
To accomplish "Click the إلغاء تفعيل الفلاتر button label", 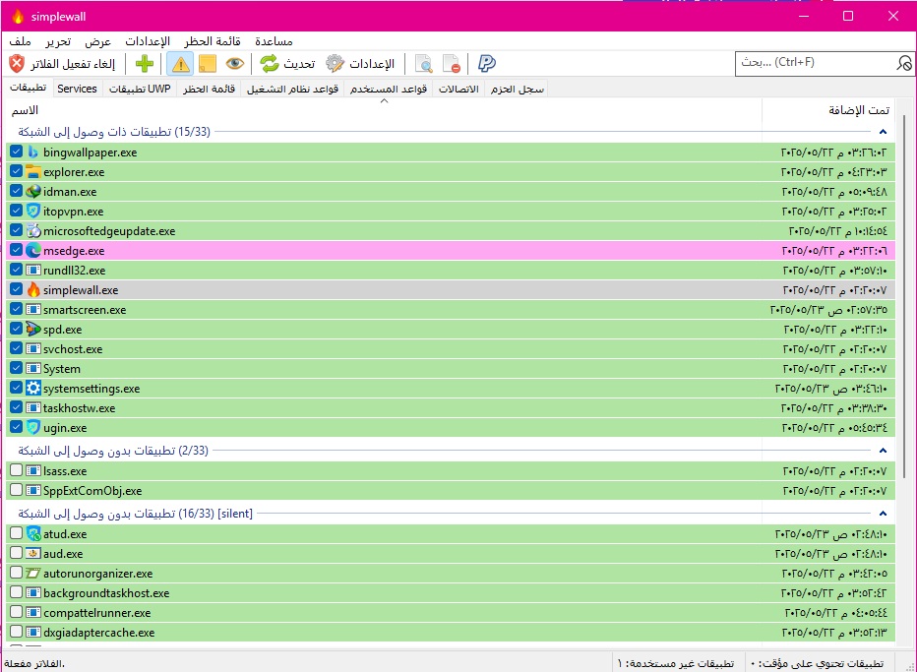I will tap(73, 64).
